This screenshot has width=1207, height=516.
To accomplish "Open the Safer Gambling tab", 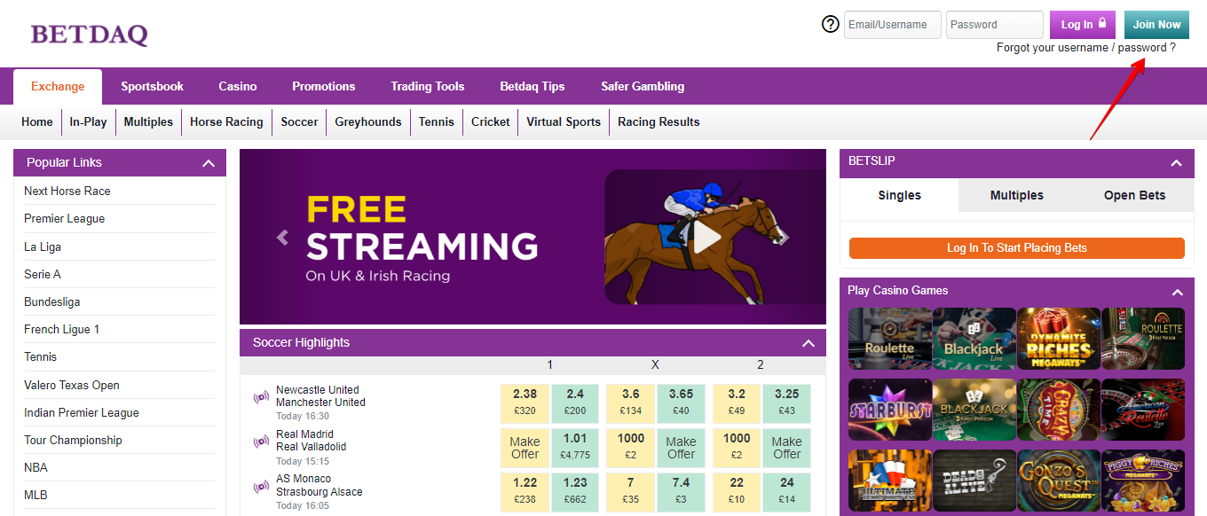I will (x=643, y=86).
